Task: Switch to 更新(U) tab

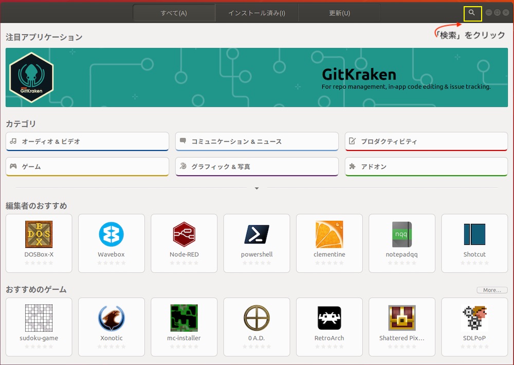Action: pyautogui.click(x=340, y=13)
